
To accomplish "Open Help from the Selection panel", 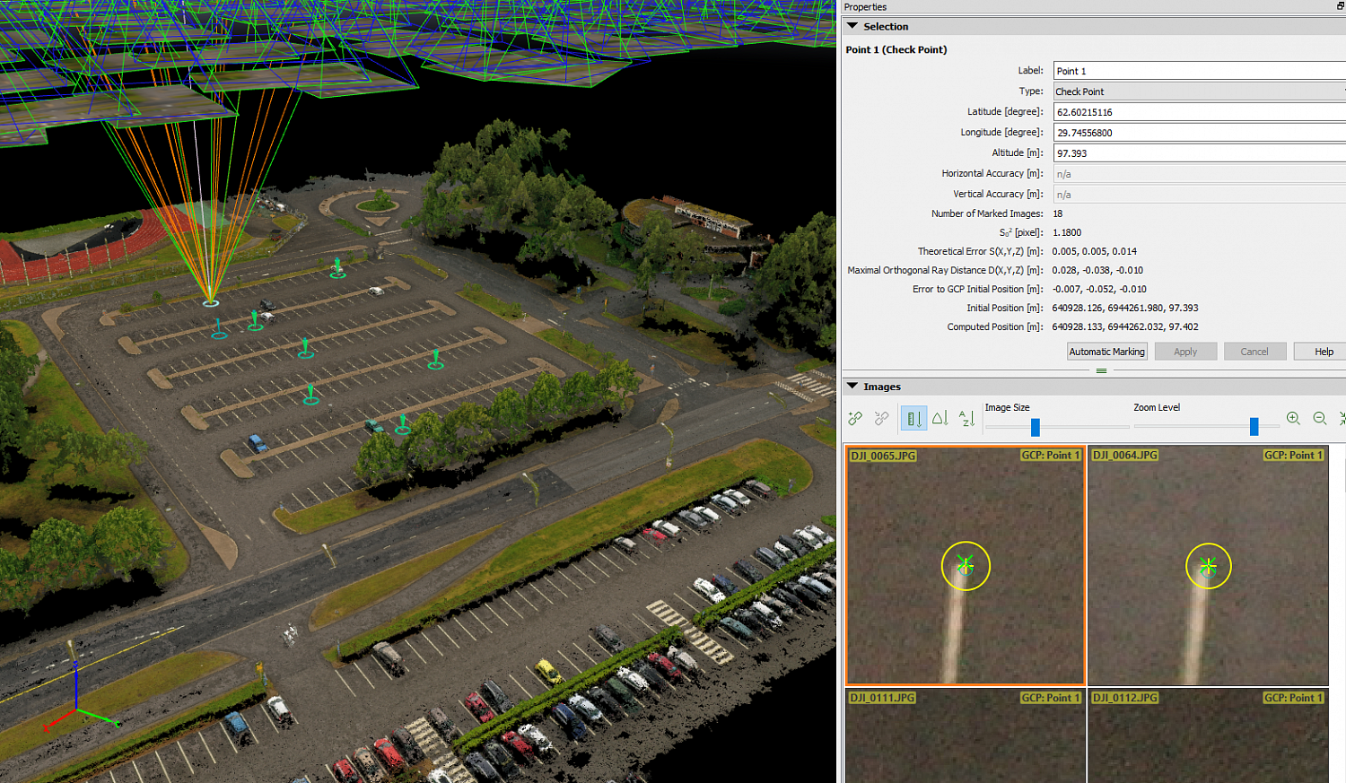I will (1326, 351).
